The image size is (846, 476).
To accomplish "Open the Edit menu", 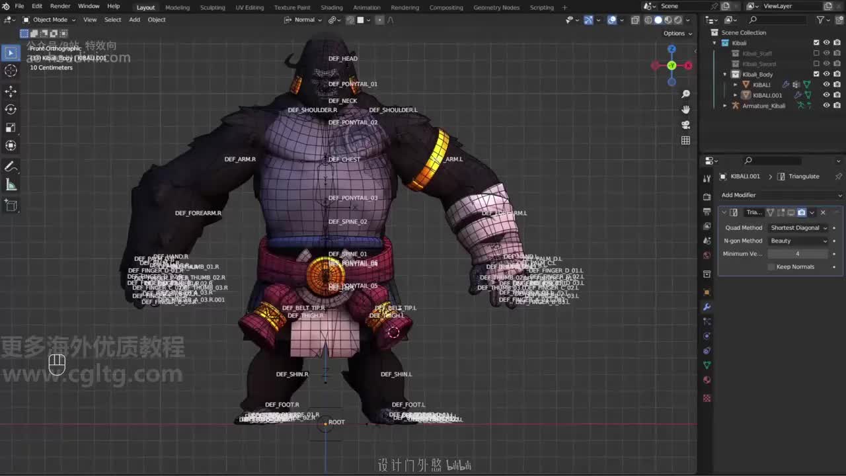I will [37, 7].
